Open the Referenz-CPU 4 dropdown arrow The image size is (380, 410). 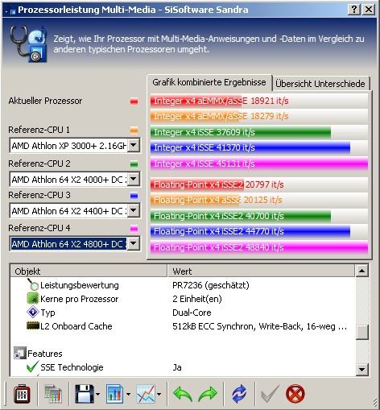click(134, 244)
